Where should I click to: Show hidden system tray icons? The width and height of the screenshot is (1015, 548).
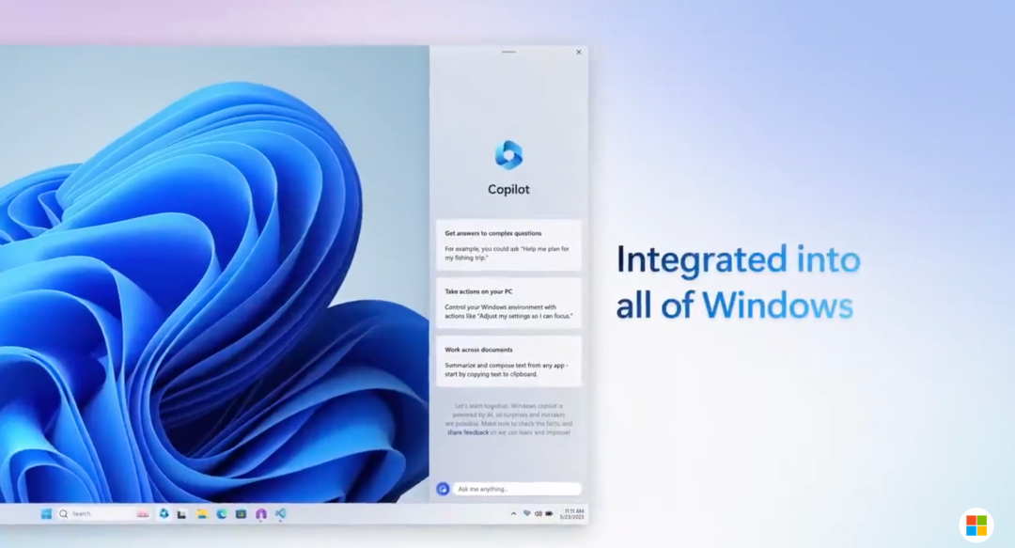[513, 513]
